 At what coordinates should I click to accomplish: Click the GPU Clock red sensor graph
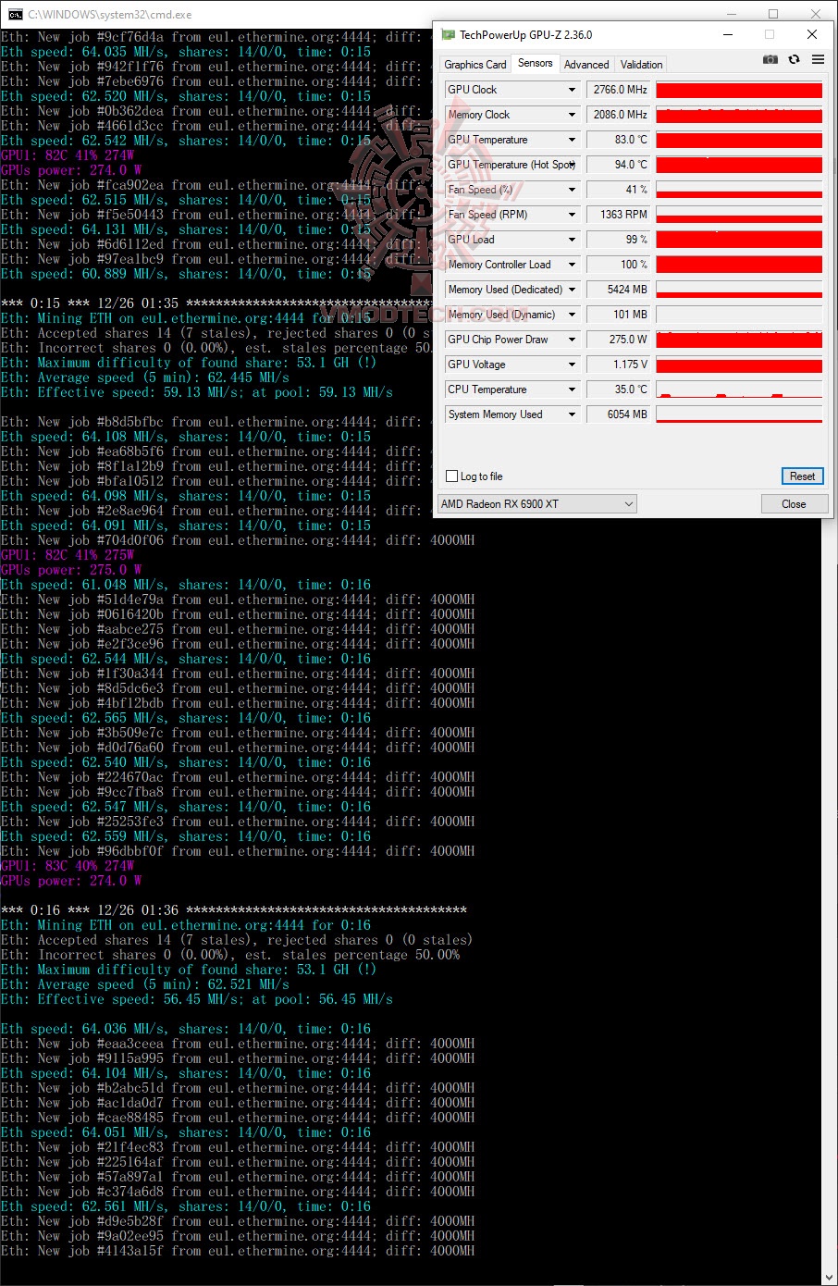pyautogui.click(x=739, y=90)
